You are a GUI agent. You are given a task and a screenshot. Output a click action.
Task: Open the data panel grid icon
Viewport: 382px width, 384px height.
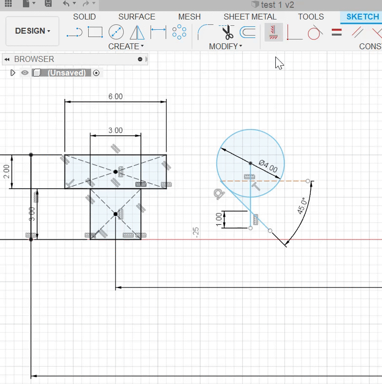click(x=8, y=3)
